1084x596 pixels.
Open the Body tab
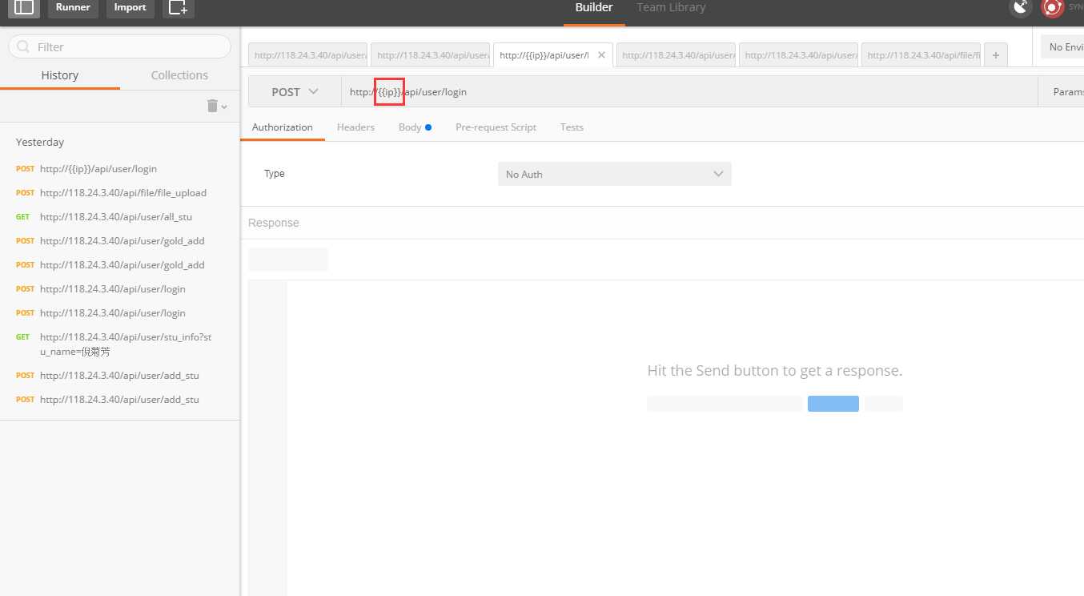pos(415,127)
